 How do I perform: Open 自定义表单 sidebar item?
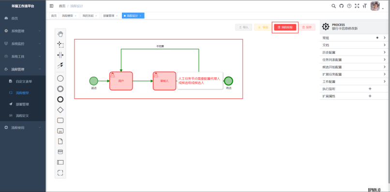pyautogui.click(x=23, y=82)
